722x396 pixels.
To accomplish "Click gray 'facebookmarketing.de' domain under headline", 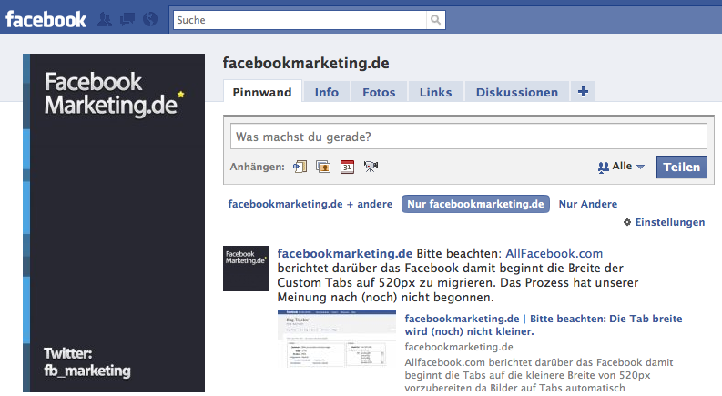I will point(459,347).
